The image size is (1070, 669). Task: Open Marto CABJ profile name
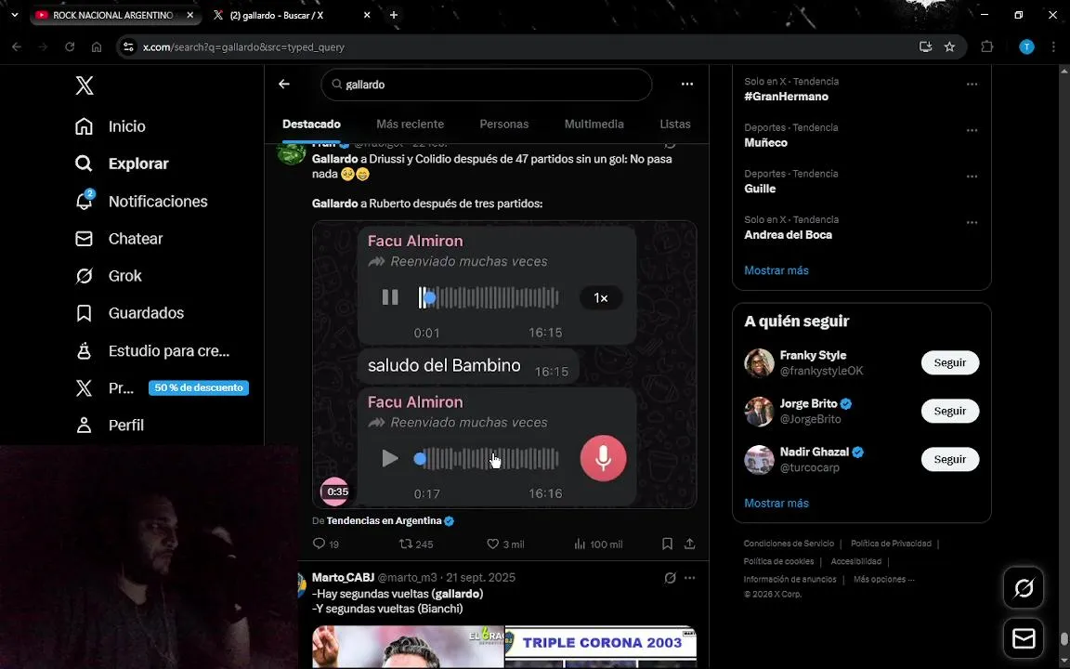(343, 578)
